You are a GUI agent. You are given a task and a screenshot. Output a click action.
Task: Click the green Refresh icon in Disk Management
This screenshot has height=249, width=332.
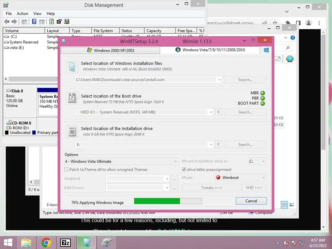(52, 21)
